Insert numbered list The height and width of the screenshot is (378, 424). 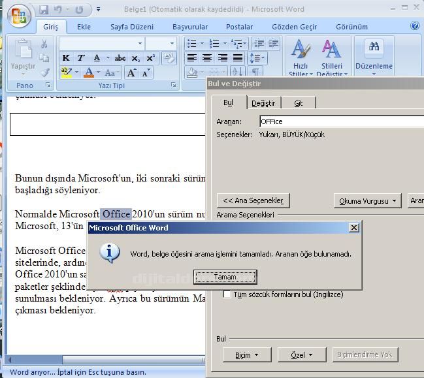pyautogui.click(x=214, y=44)
